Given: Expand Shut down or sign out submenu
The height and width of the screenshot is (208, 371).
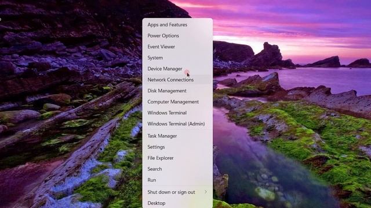Looking at the screenshot, I should coord(177,192).
